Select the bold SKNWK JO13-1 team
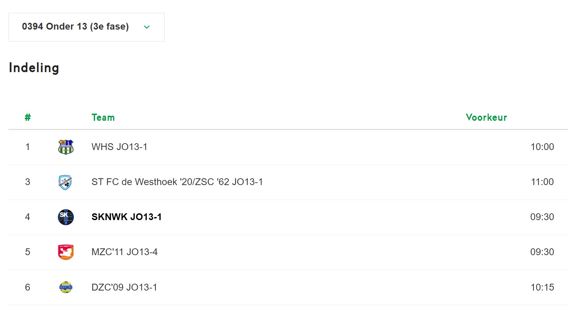This screenshot has width=574, height=314. pyautogui.click(x=127, y=217)
